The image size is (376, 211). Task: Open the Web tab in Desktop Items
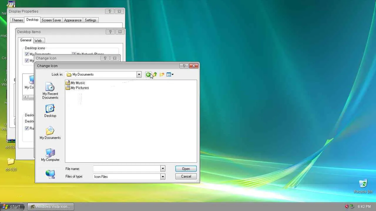pos(38,41)
